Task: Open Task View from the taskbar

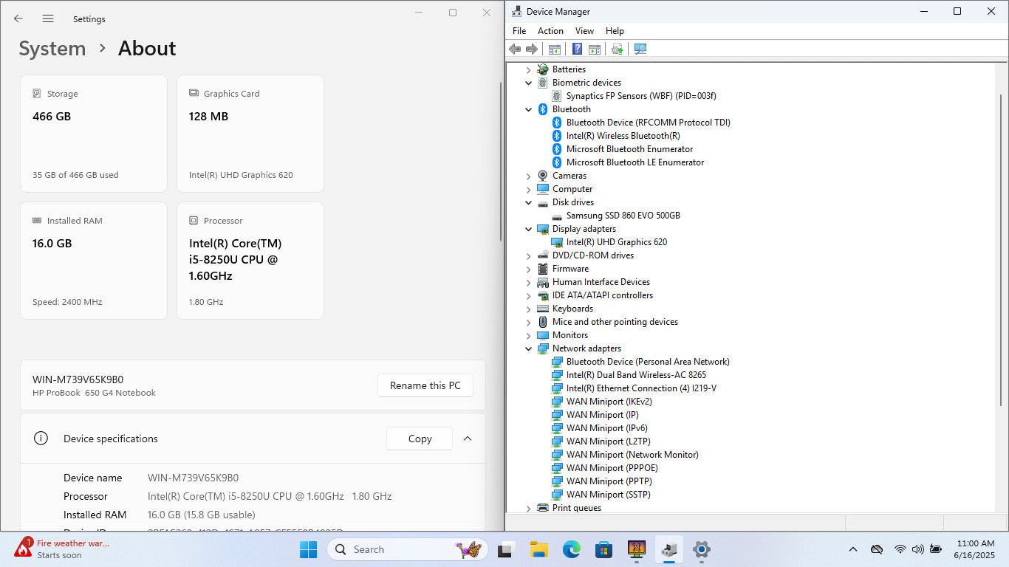Action: click(506, 549)
